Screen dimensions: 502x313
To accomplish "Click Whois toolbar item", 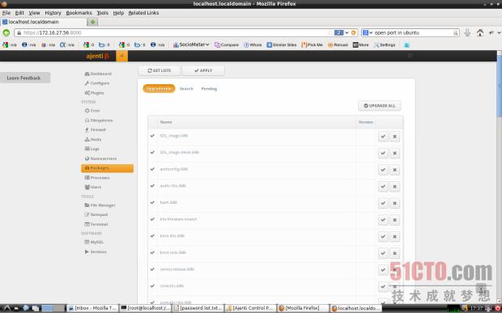I will (x=253, y=45).
